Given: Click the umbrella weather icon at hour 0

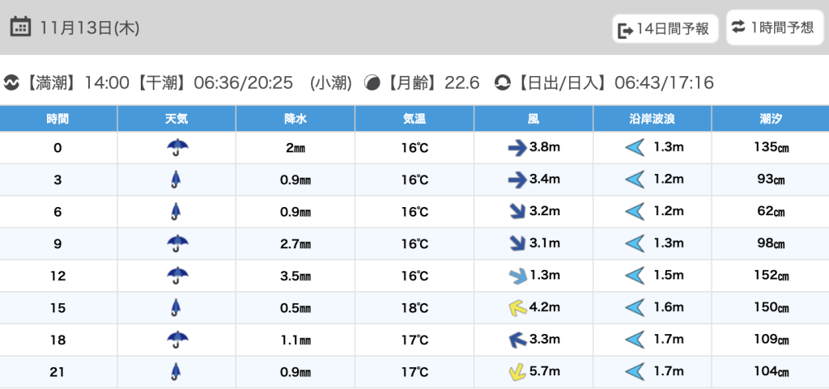Looking at the screenshot, I should tap(176, 147).
